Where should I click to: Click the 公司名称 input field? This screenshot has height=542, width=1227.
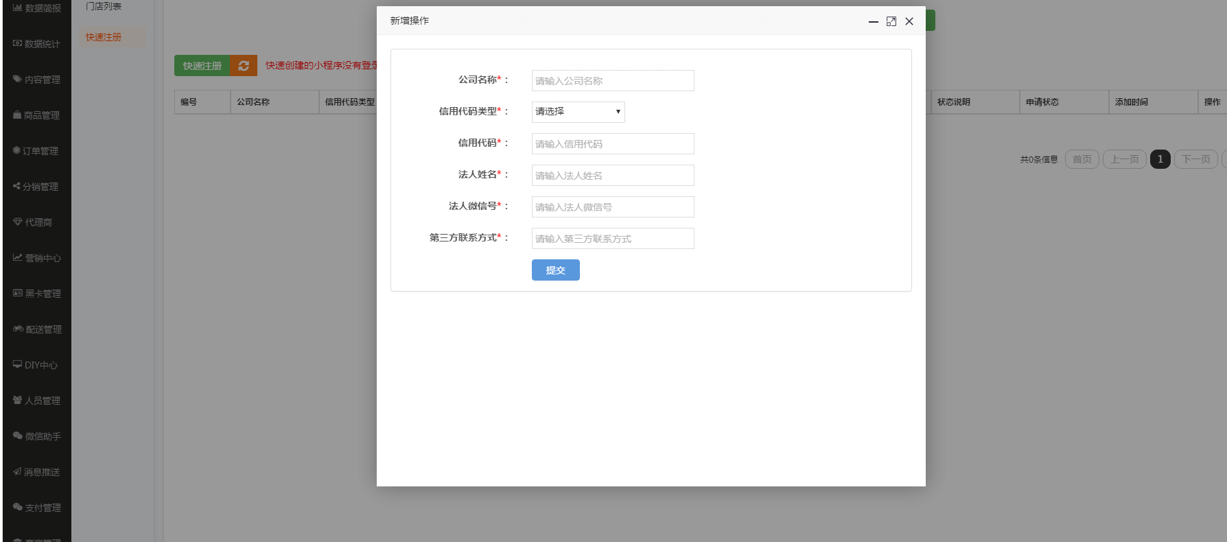612,81
